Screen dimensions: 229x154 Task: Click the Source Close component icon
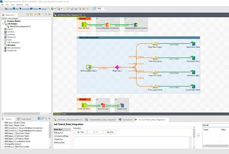click(104, 106)
